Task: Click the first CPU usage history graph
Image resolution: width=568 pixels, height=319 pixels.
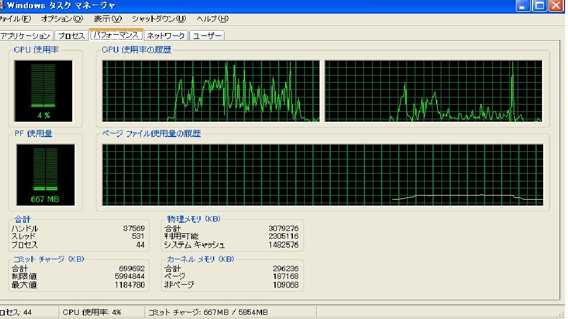Action: [211, 91]
